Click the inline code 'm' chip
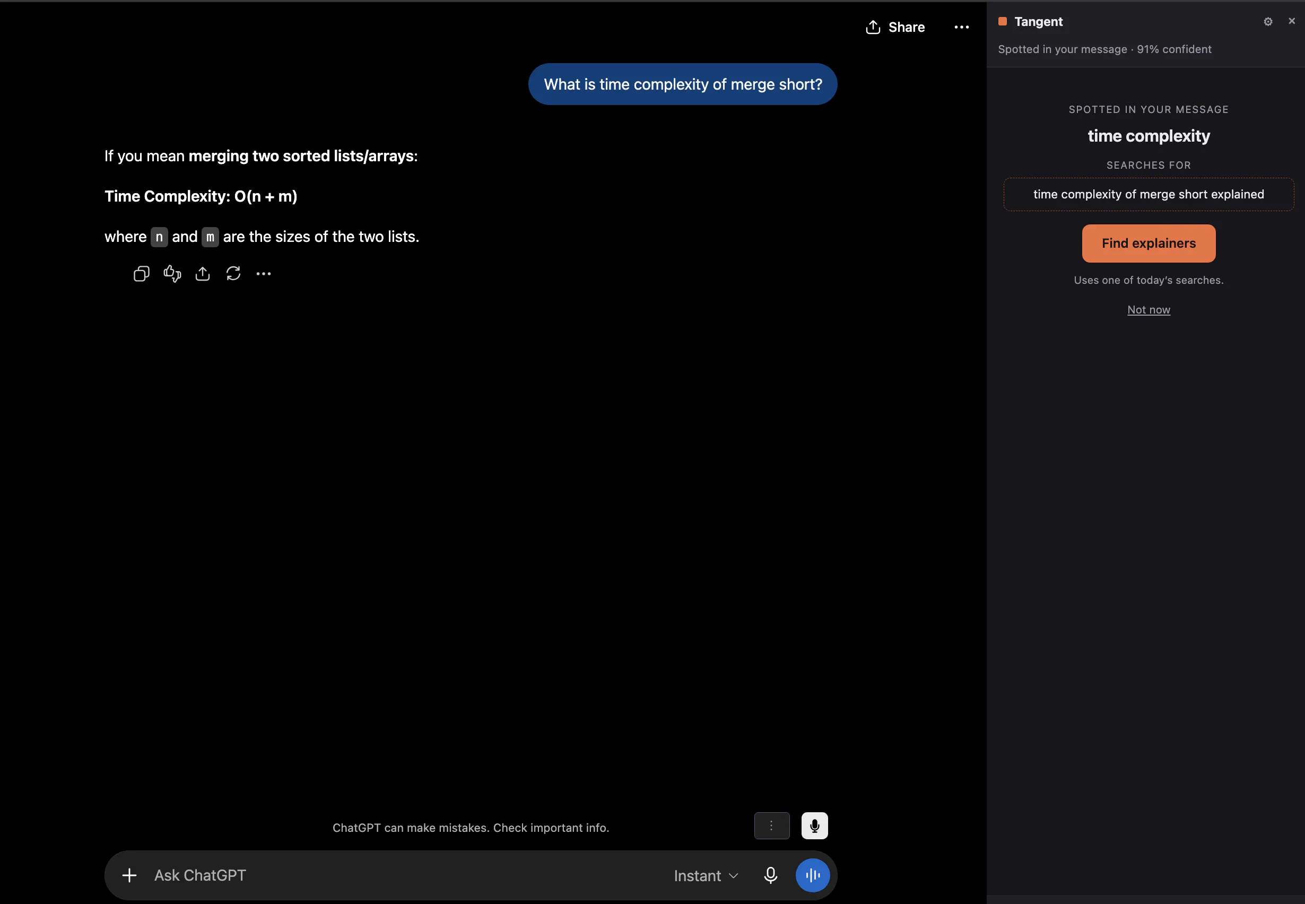 tap(210, 237)
